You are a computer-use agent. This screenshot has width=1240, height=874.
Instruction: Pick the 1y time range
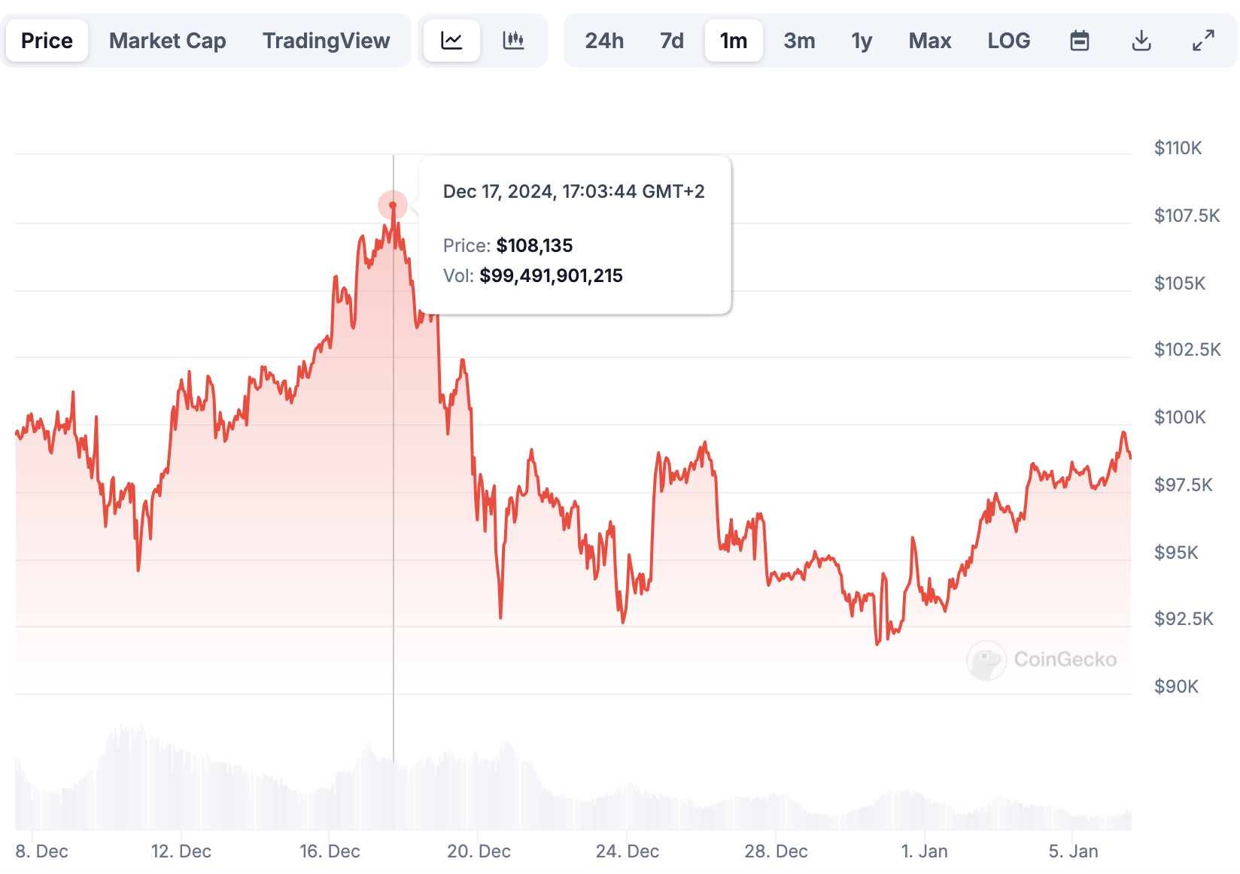click(862, 41)
